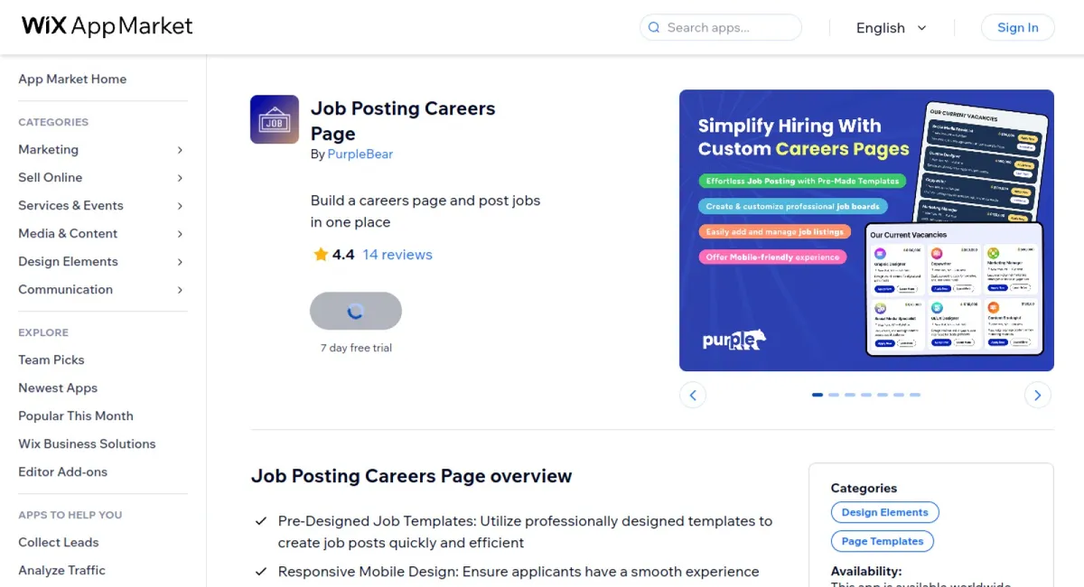Click the loading spinner button
The height and width of the screenshot is (587, 1084).
point(356,311)
